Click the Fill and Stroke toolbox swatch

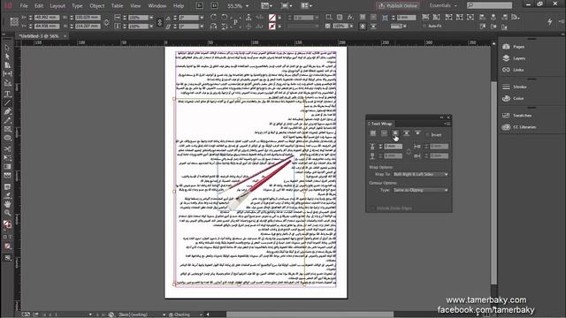pos(7,224)
